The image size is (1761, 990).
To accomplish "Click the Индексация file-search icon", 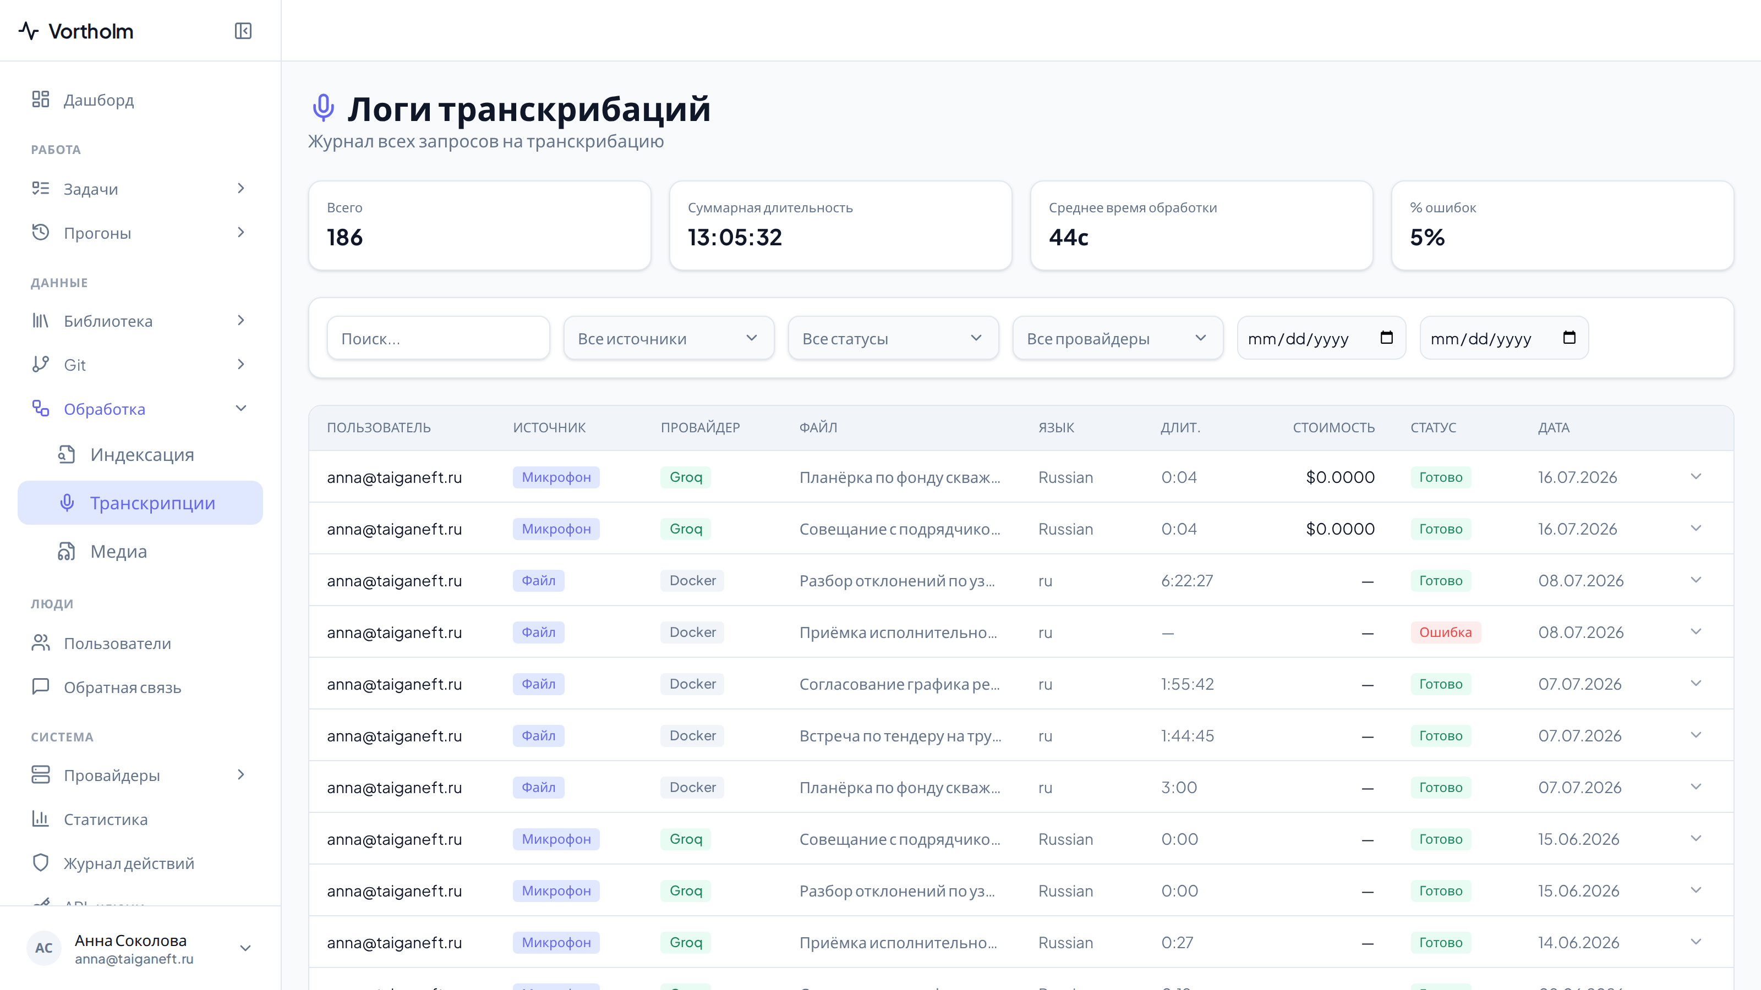I will (x=66, y=454).
